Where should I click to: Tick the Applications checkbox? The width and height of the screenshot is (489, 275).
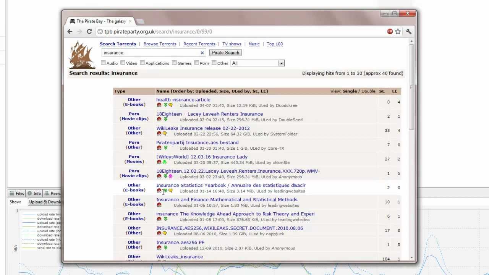pos(142,63)
